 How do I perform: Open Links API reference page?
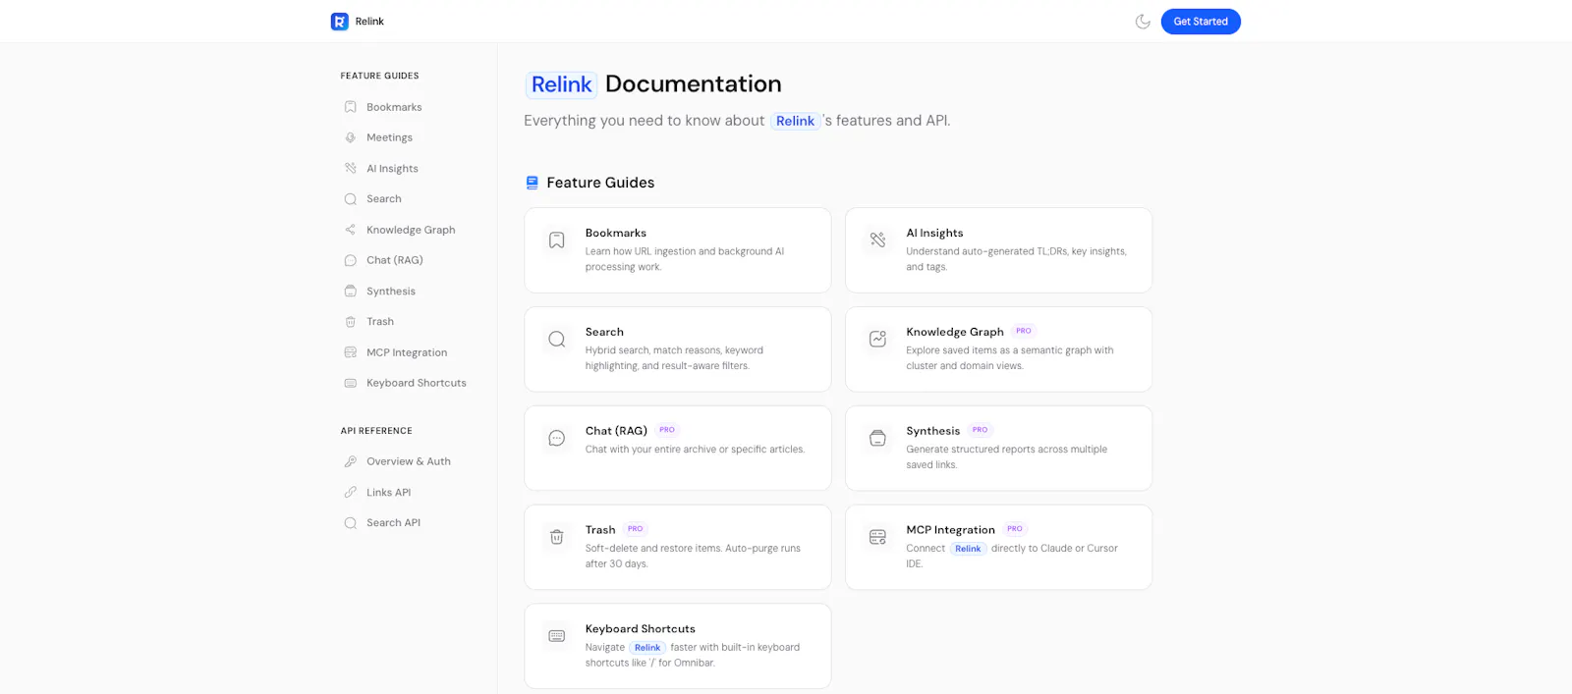389,493
